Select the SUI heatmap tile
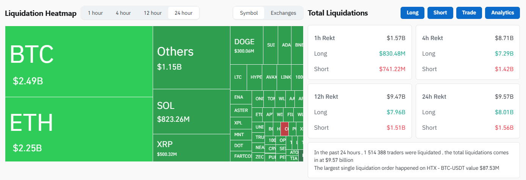 tap(271, 45)
